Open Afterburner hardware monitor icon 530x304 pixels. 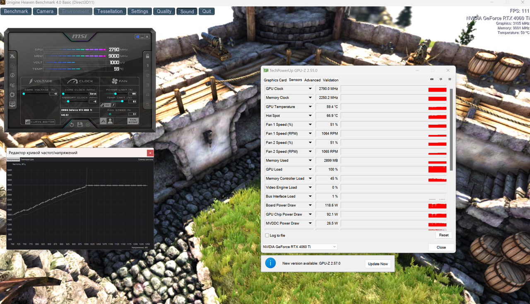coord(12,104)
